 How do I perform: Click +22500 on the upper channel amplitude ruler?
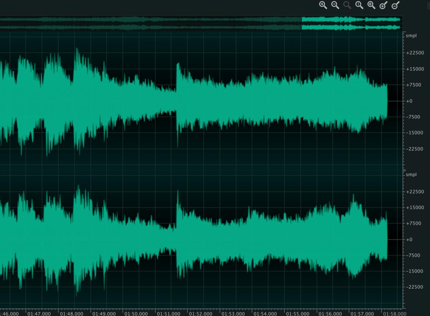[414, 53]
